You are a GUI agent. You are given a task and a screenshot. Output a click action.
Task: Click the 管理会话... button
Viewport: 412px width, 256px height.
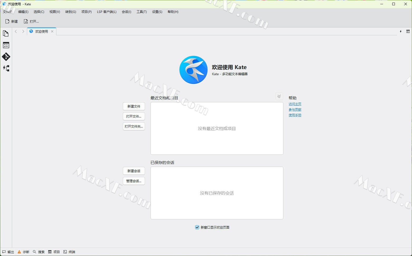point(134,181)
